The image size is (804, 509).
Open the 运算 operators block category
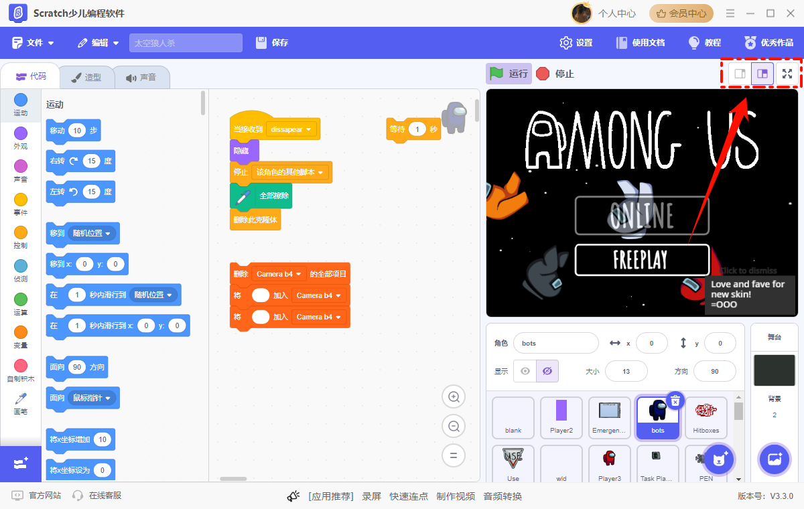coord(21,304)
